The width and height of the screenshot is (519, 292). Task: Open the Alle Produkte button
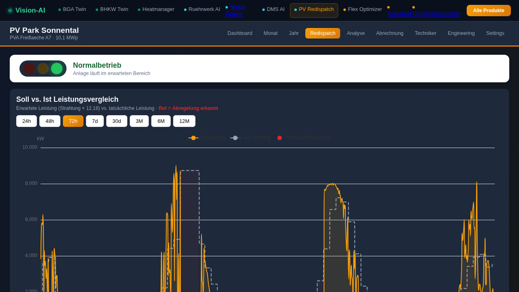point(489,11)
